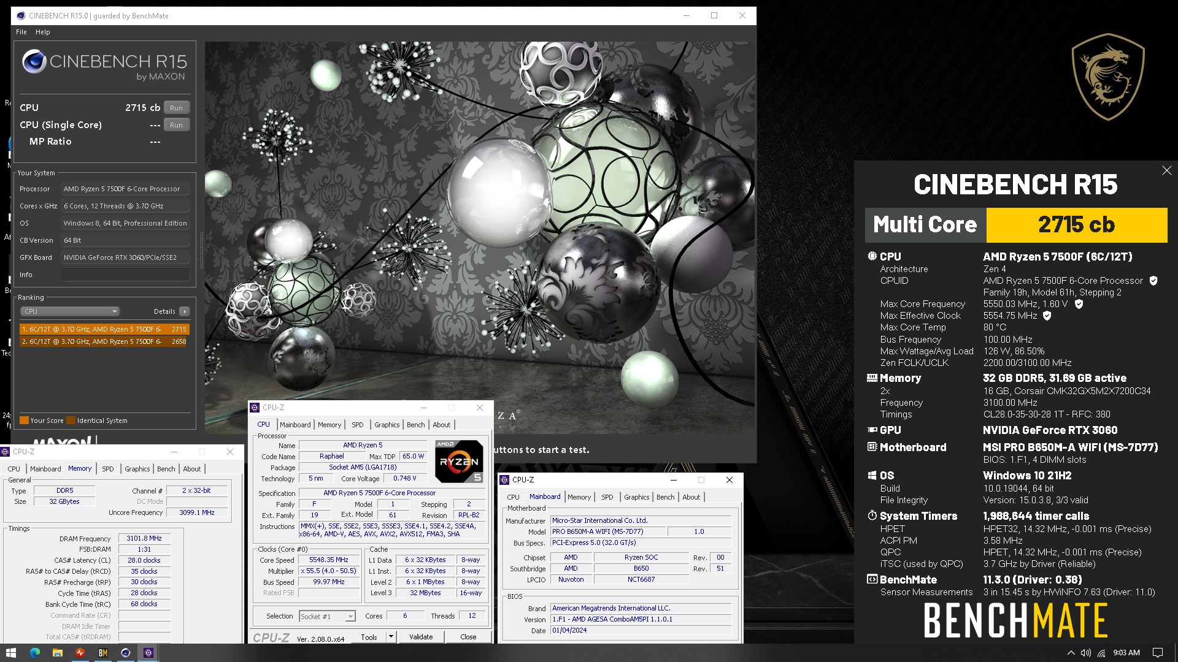Grab the Cinebench side panel splitter handle

point(201,250)
